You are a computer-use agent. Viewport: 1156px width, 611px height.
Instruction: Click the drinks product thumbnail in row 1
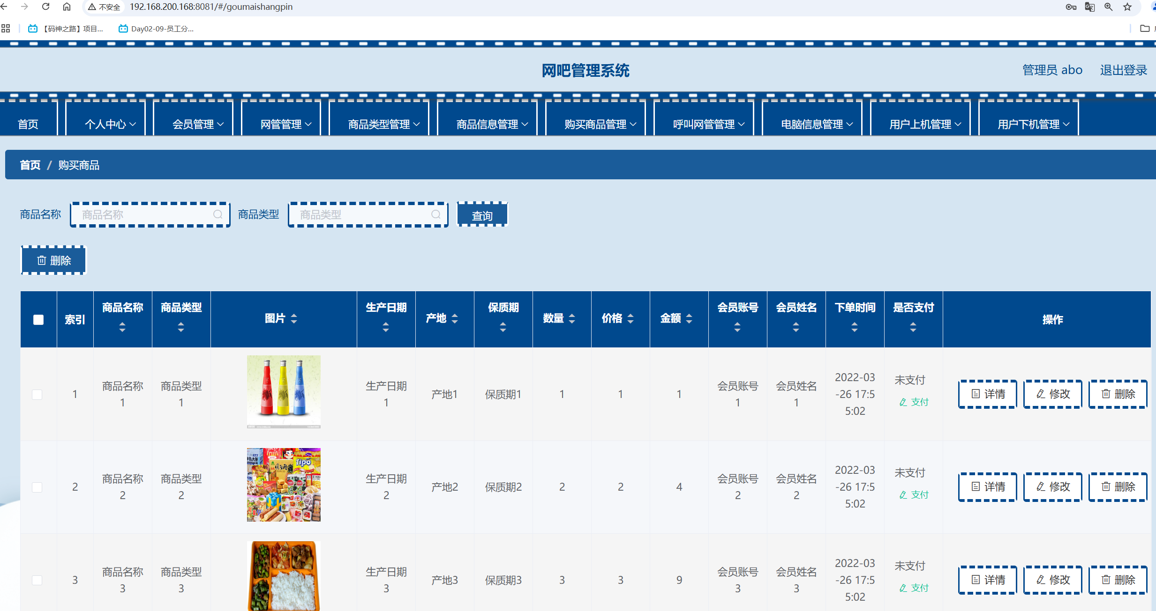tap(284, 392)
